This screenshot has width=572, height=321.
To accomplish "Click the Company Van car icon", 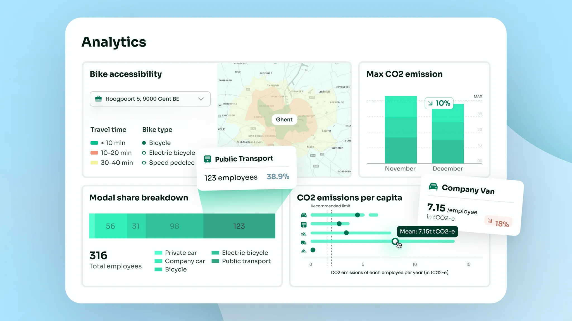I will click(x=433, y=186).
